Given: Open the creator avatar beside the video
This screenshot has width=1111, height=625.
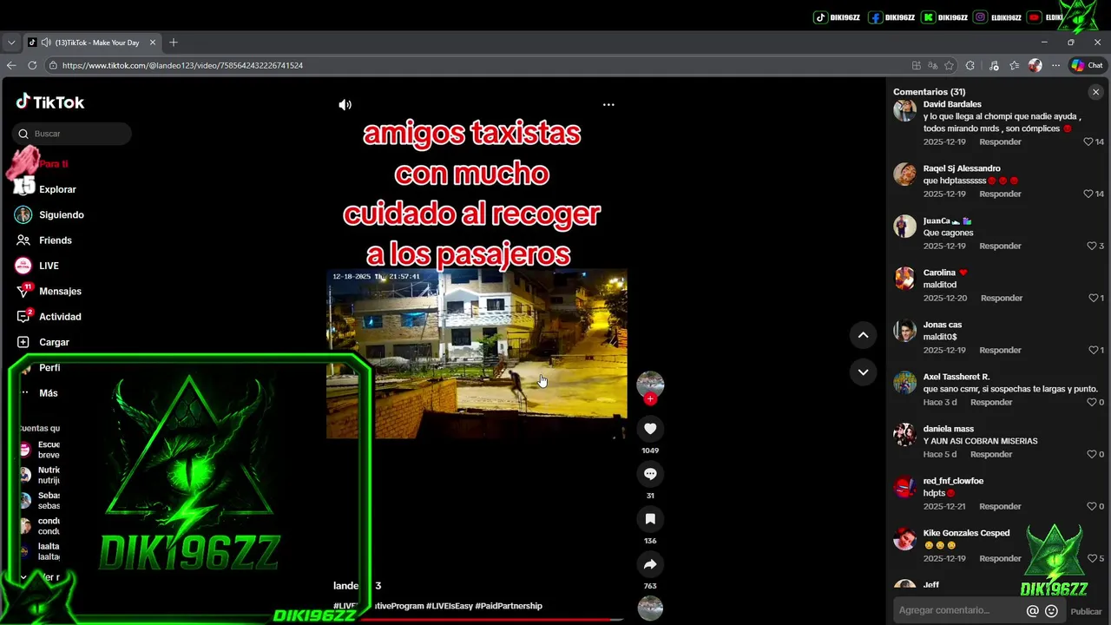Looking at the screenshot, I should (x=650, y=385).
